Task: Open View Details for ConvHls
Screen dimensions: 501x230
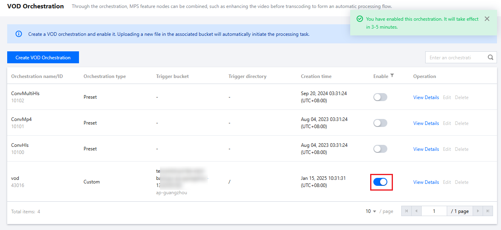Action: pos(426,149)
